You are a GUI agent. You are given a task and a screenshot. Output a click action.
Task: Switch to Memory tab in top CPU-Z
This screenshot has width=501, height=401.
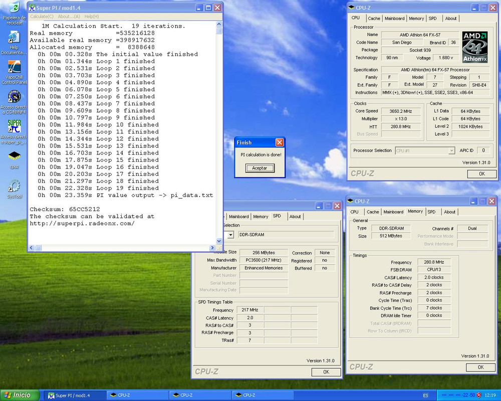coord(416,19)
